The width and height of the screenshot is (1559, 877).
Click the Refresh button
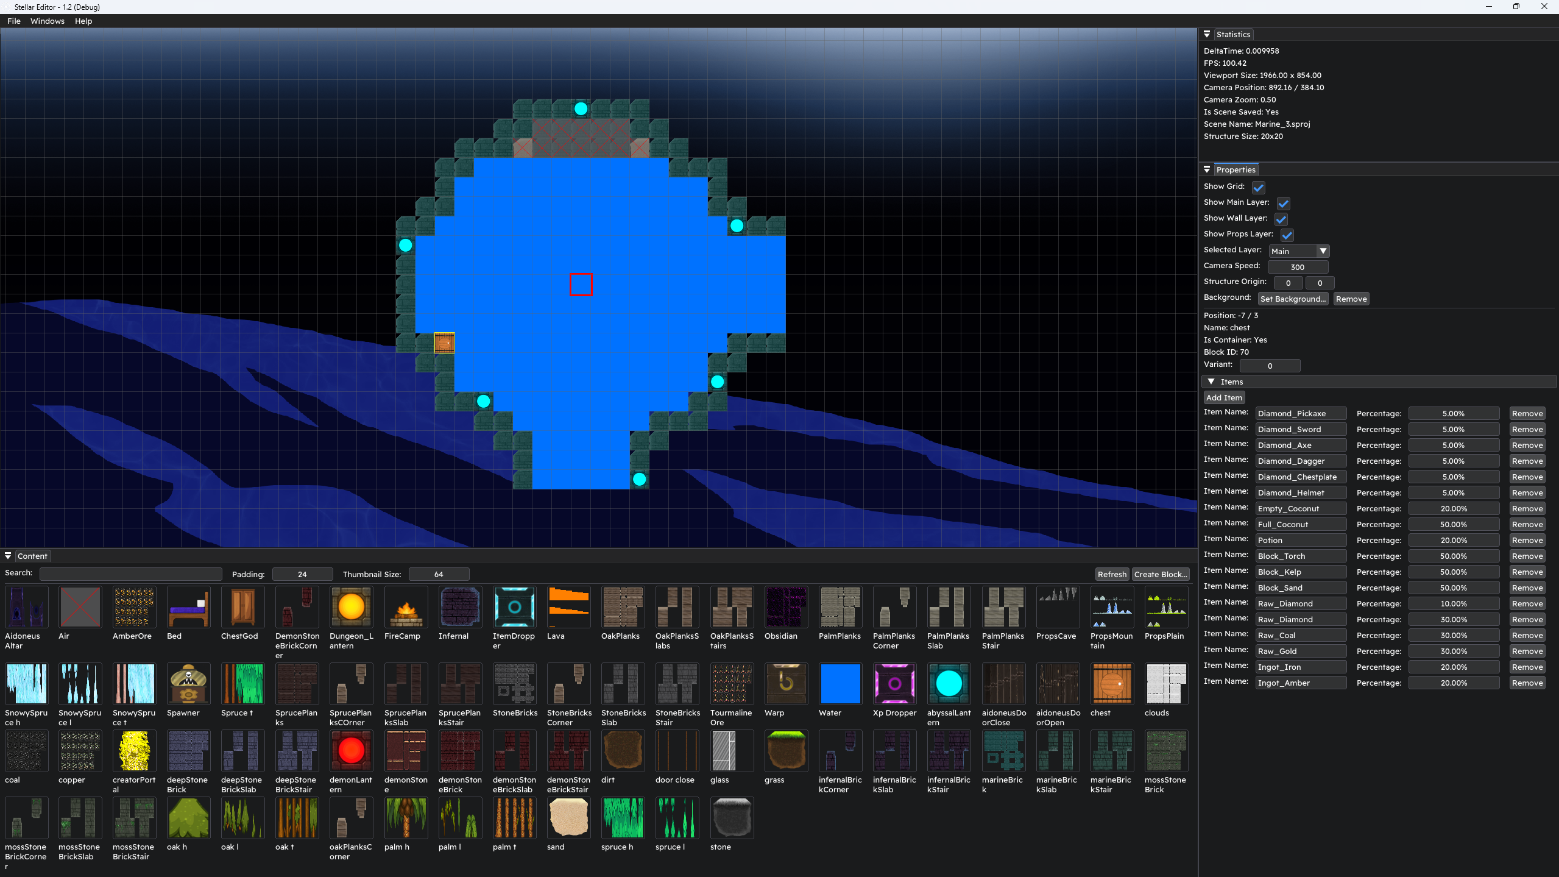pos(1112,574)
